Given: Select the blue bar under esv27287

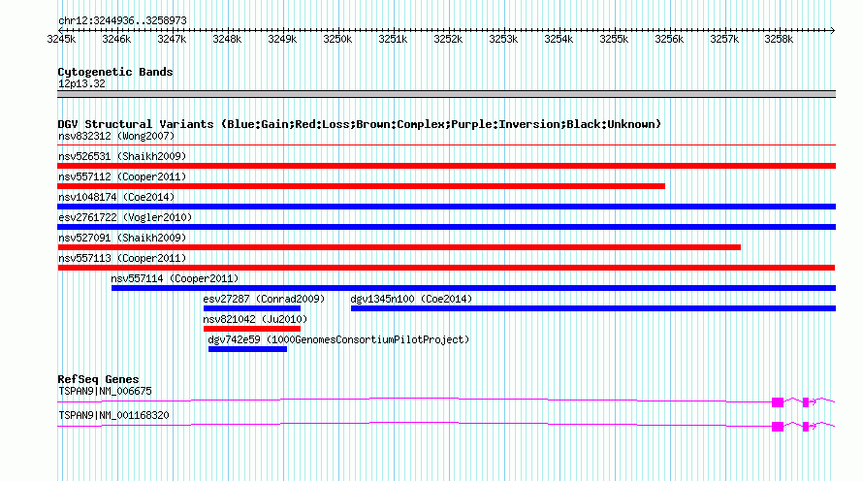Looking at the screenshot, I should [x=252, y=308].
